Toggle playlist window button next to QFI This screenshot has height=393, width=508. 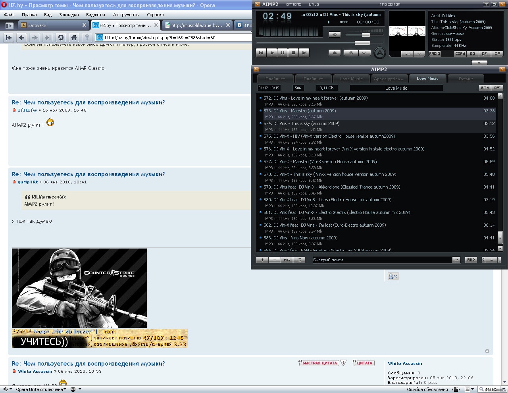(497, 54)
